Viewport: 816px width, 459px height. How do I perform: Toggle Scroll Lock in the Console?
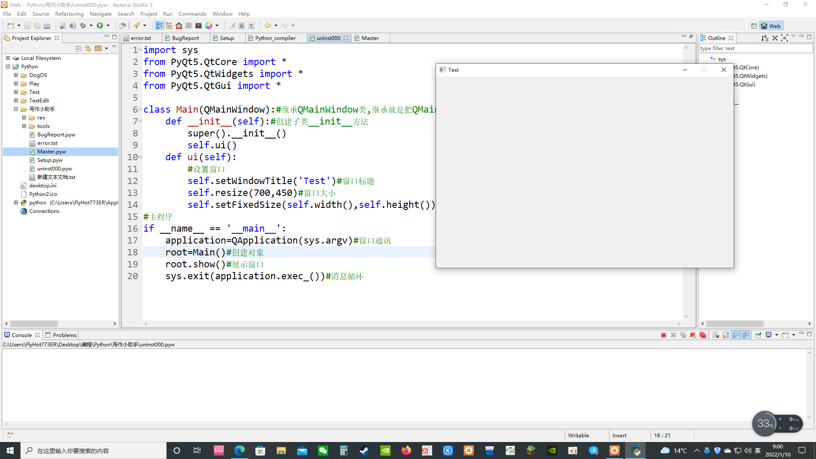coord(725,335)
